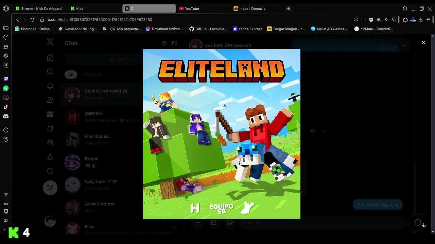Screen dimensions: 435x244
Task: Open the extensions puzzle icon
Action: click(405, 20)
